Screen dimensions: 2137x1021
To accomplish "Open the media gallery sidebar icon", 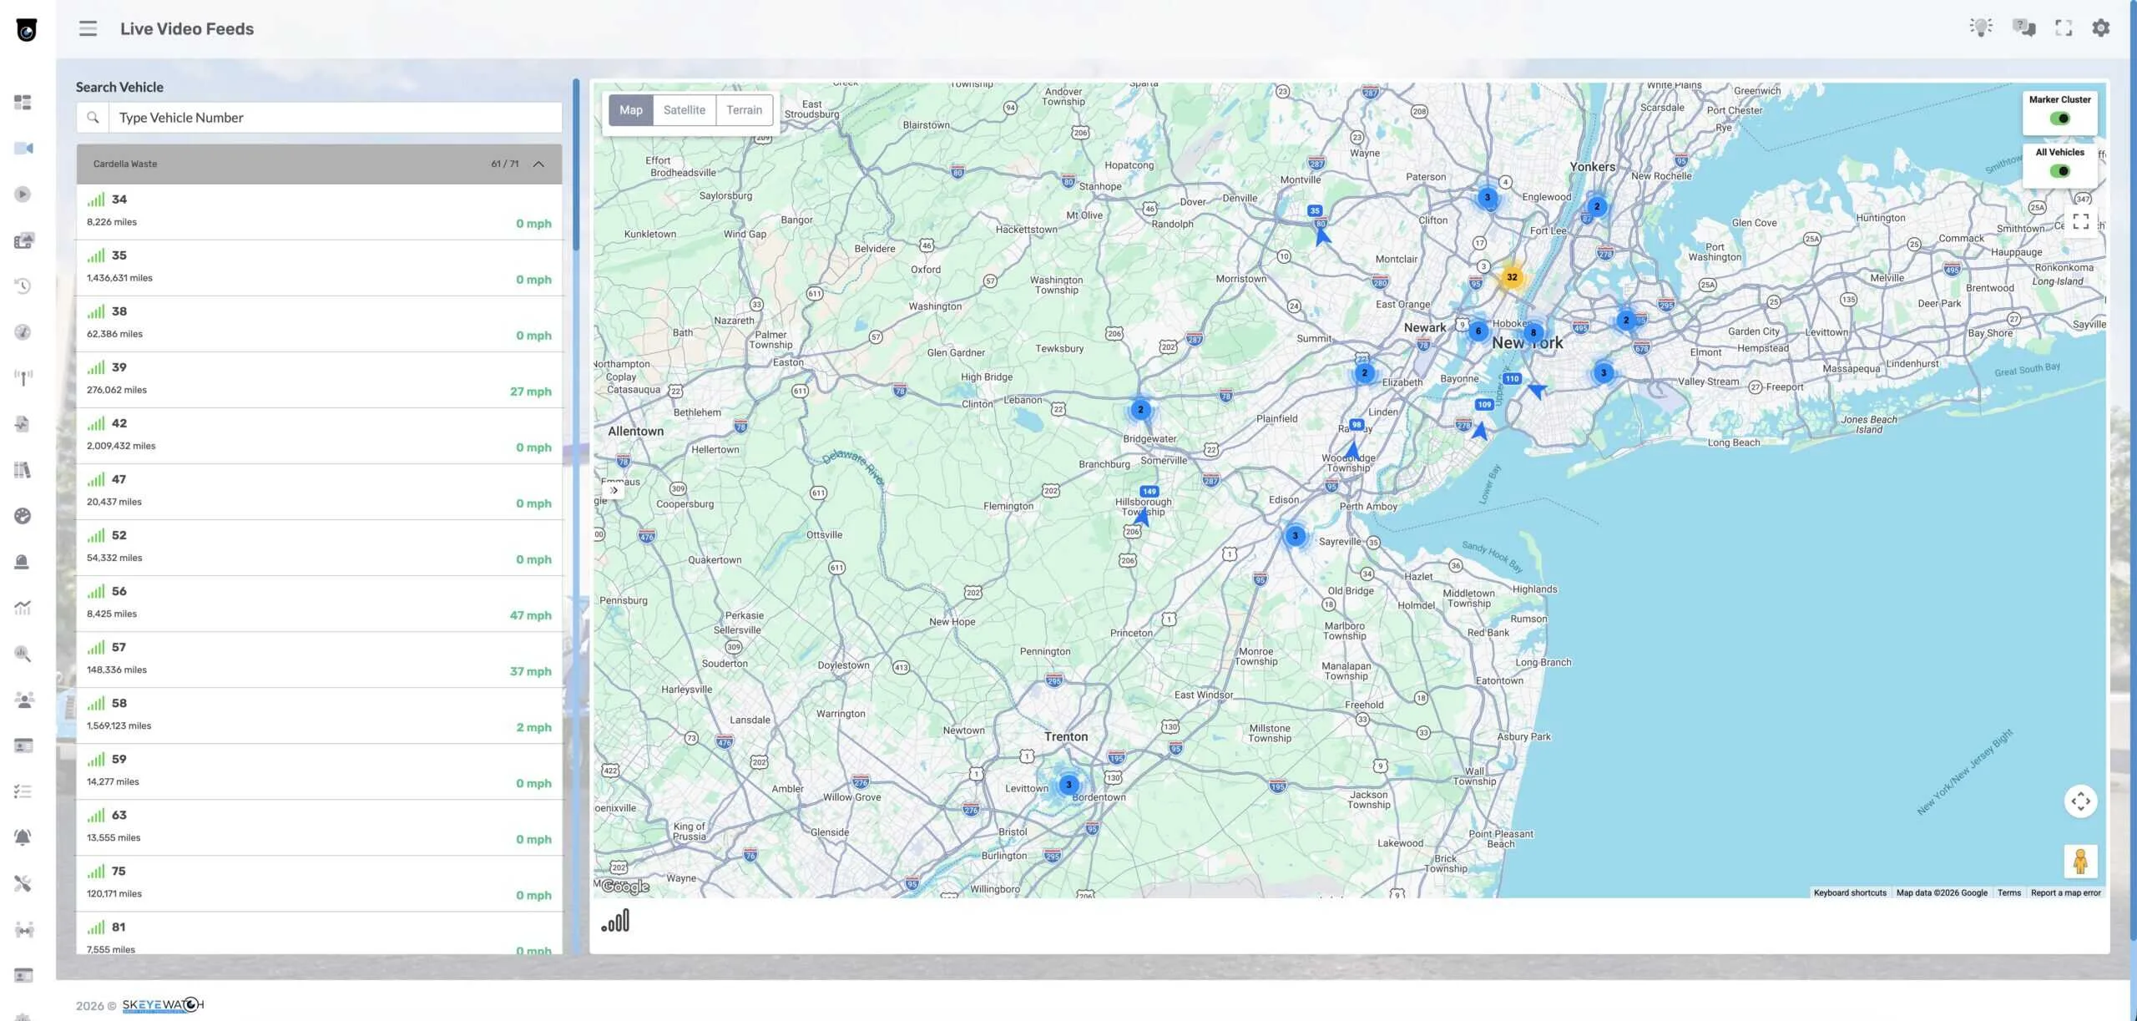I will [x=23, y=240].
